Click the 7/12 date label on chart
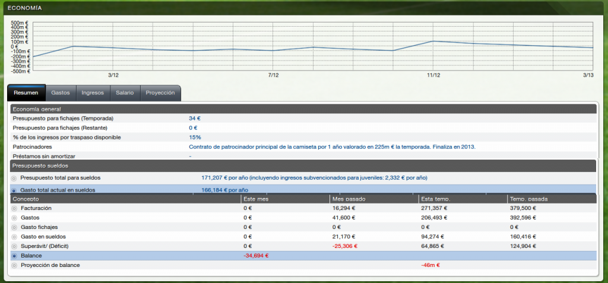608x283 pixels. (273, 75)
